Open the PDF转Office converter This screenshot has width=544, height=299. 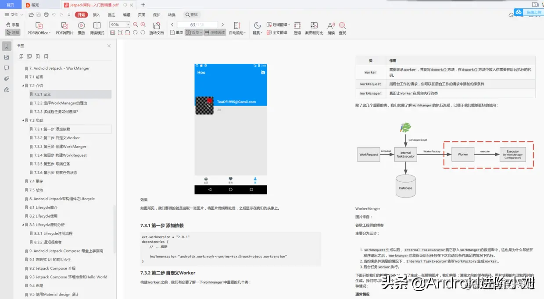39,28
